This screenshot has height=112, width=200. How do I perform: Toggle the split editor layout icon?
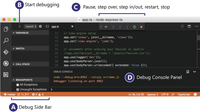[189, 26]
